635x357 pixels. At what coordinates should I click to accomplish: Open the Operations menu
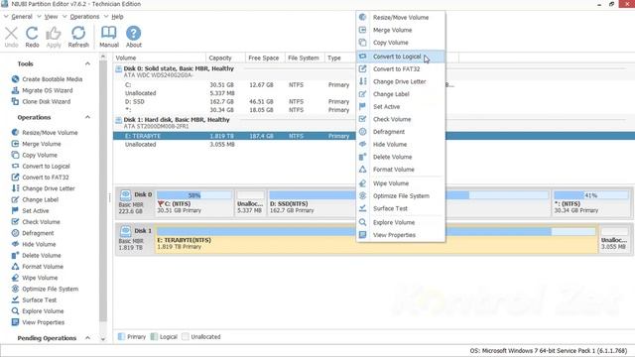84,17
